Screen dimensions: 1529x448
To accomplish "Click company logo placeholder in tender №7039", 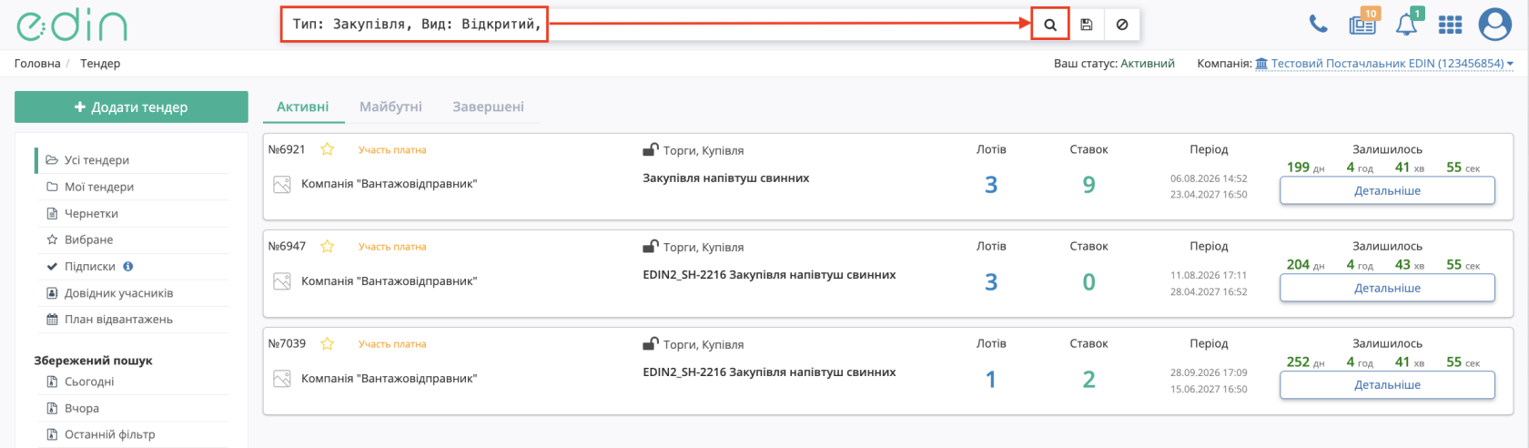I will [282, 378].
